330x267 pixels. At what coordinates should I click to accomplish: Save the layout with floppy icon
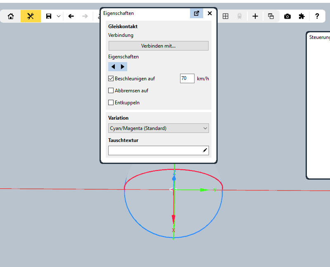click(x=49, y=16)
